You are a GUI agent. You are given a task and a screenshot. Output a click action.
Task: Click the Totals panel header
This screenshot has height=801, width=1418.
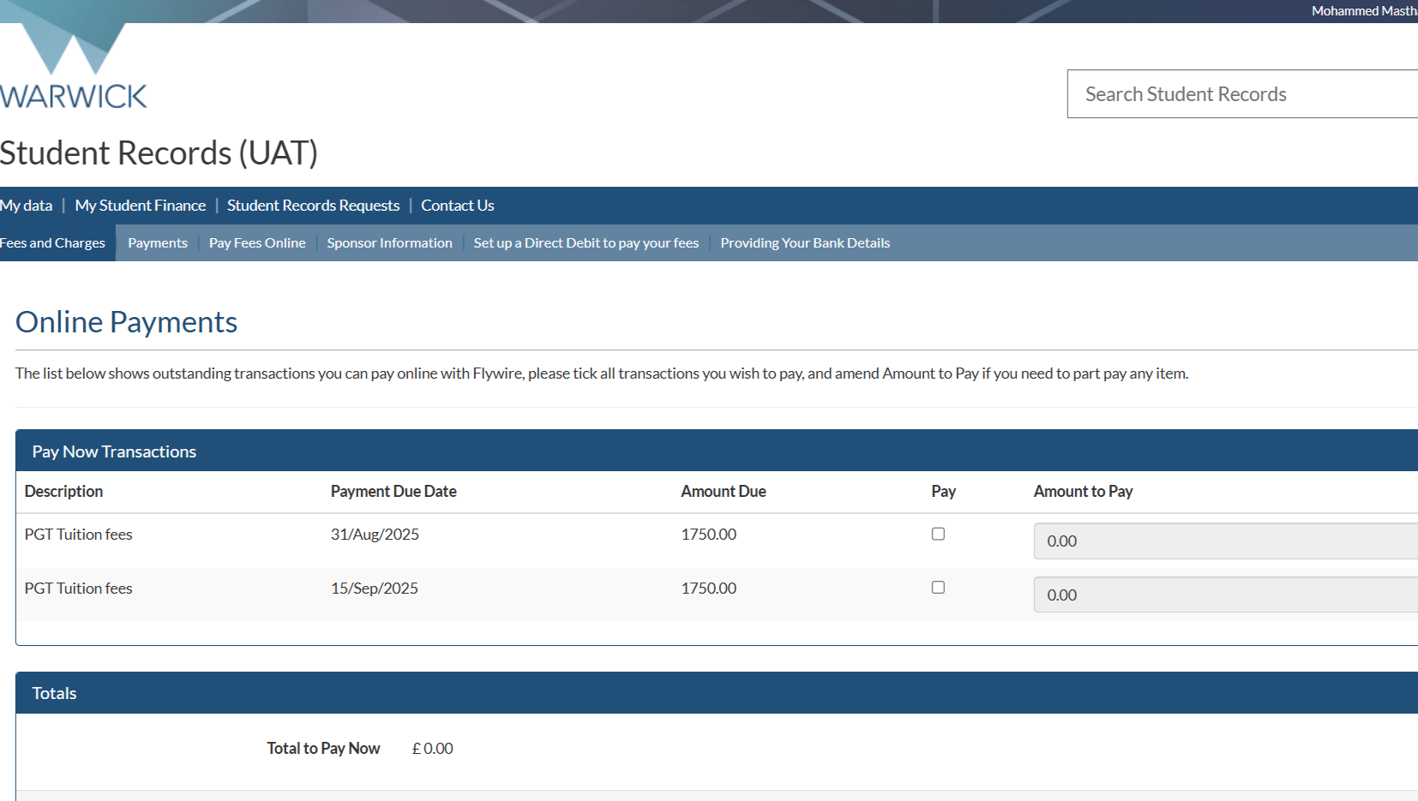[717, 693]
